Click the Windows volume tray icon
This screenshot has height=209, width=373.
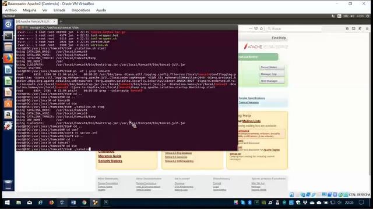pos(339,203)
